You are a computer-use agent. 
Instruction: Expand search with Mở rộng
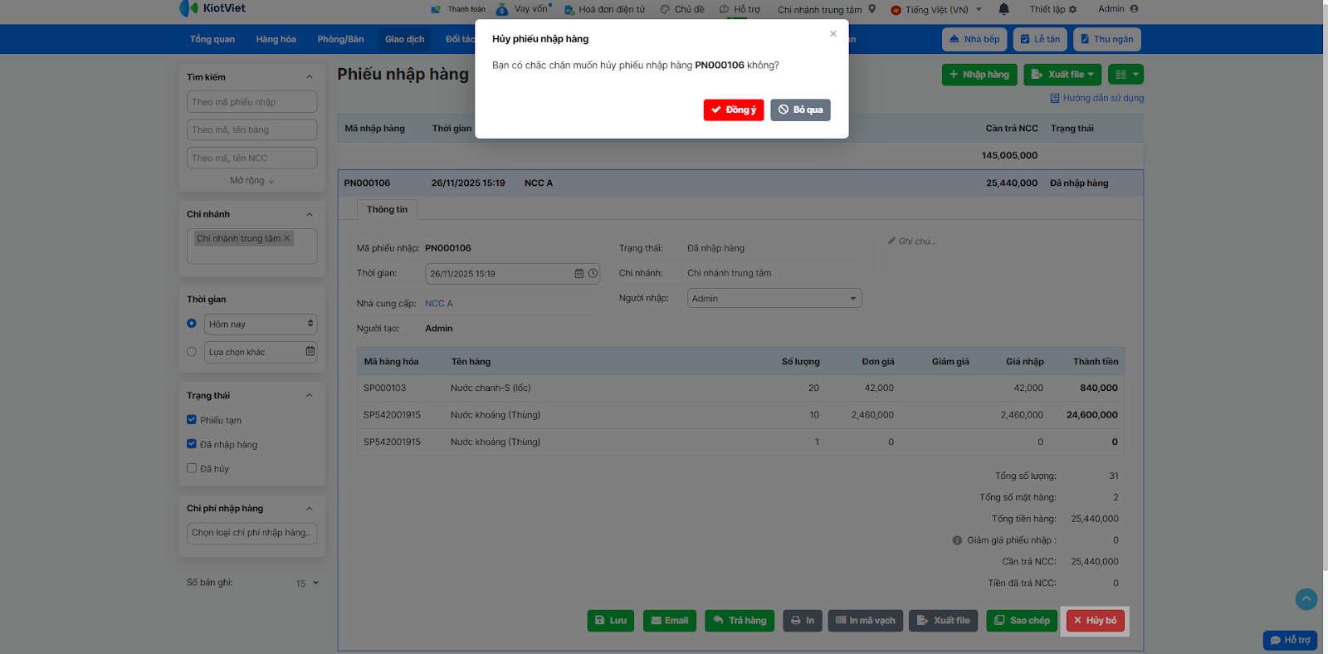coord(251,181)
